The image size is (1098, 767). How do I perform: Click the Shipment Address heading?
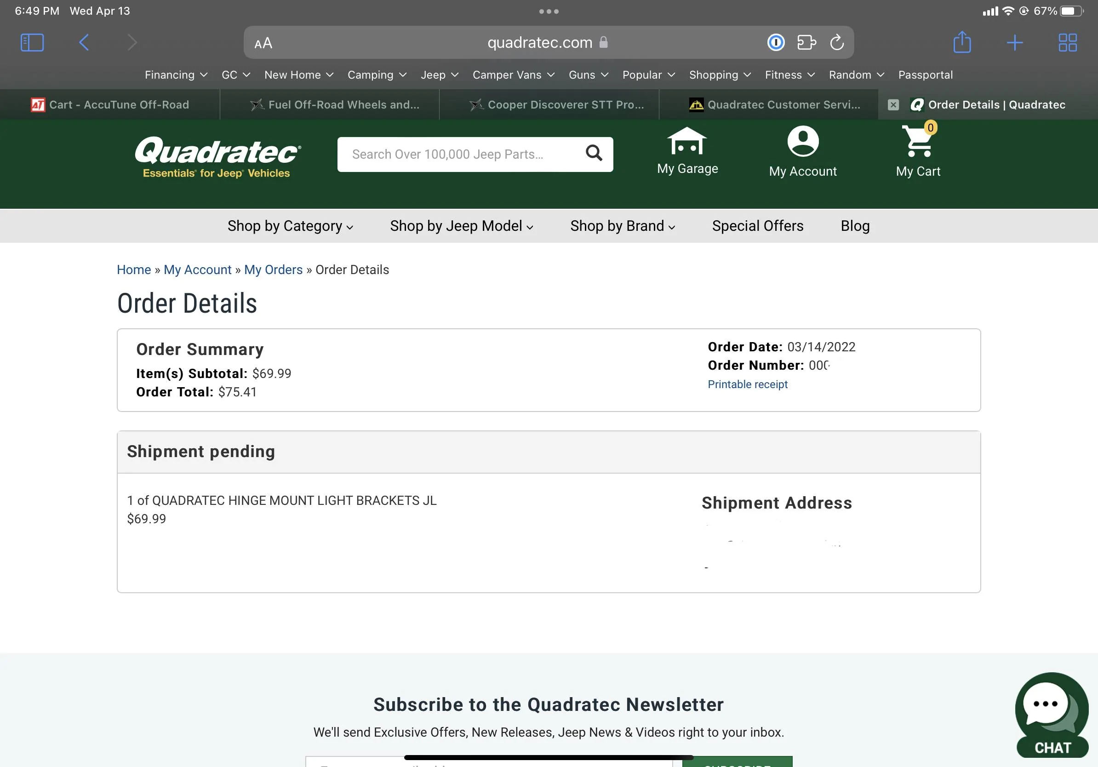777,503
